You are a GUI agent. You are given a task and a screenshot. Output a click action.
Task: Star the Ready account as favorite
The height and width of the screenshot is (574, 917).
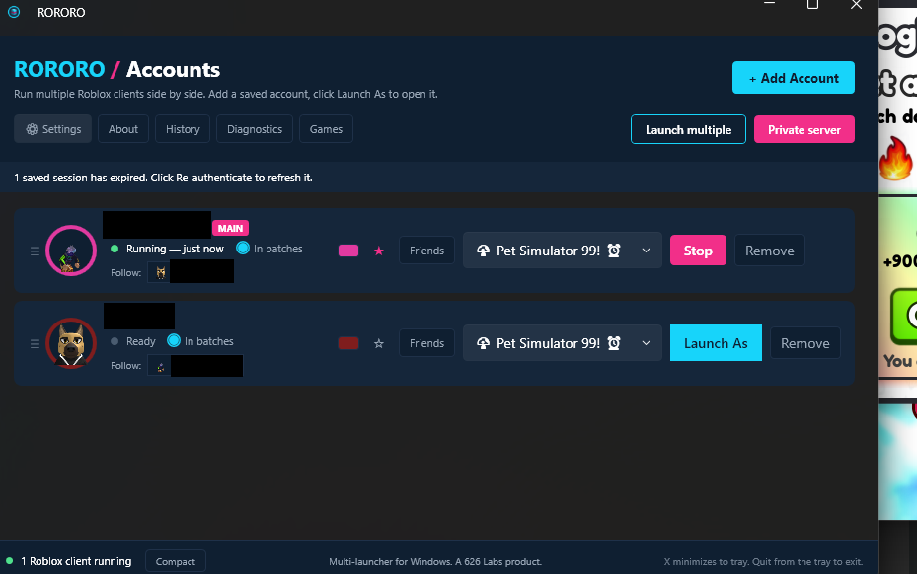point(379,343)
